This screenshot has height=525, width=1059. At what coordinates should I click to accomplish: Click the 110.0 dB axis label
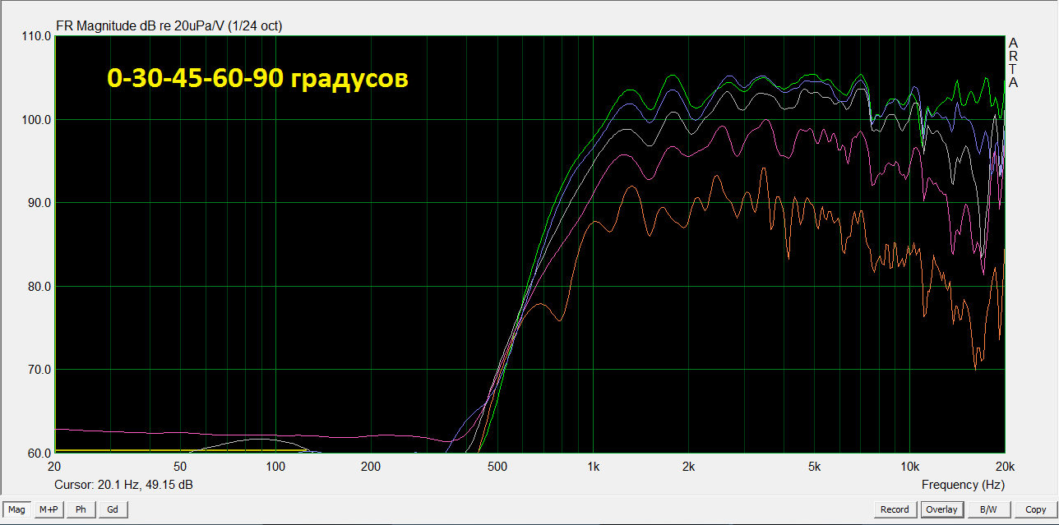tap(38, 36)
